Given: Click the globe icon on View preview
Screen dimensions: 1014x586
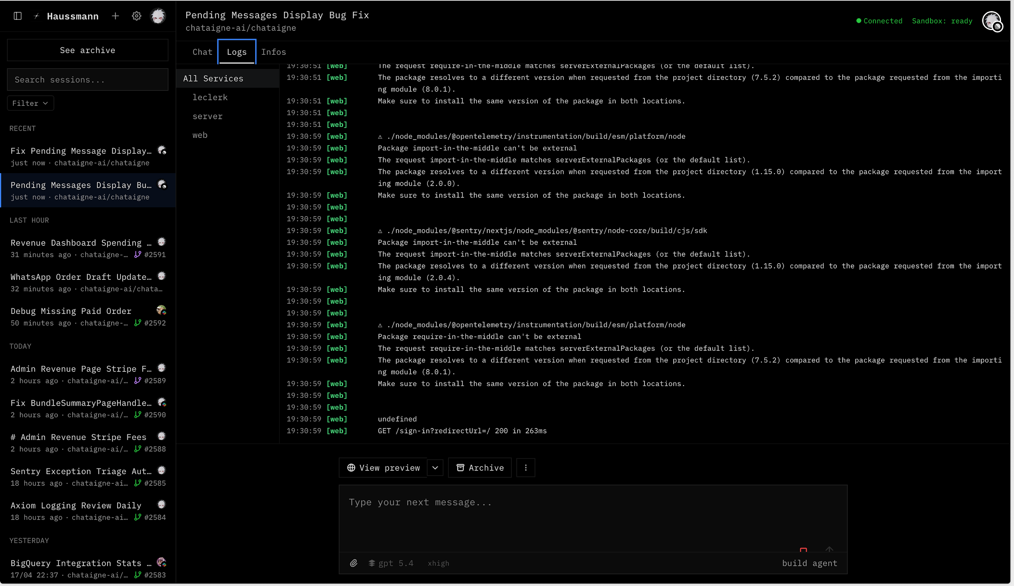Looking at the screenshot, I should point(351,468).
